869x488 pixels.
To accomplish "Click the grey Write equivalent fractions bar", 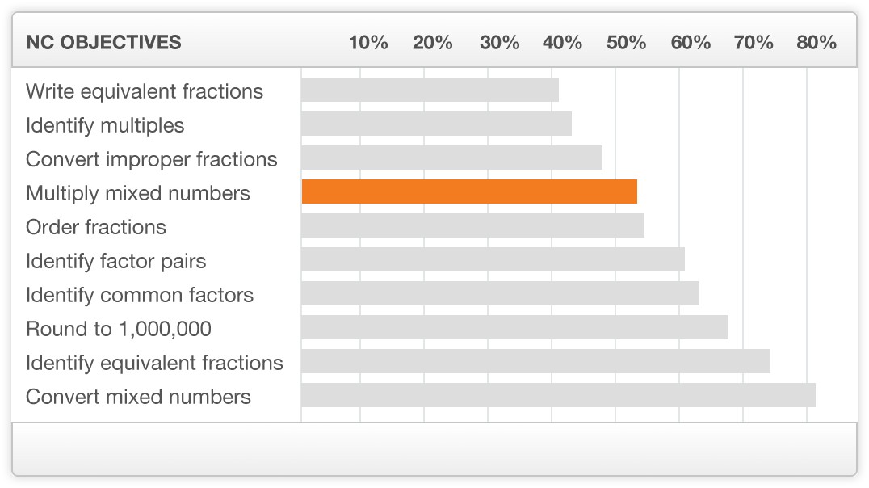I will 430,90.
